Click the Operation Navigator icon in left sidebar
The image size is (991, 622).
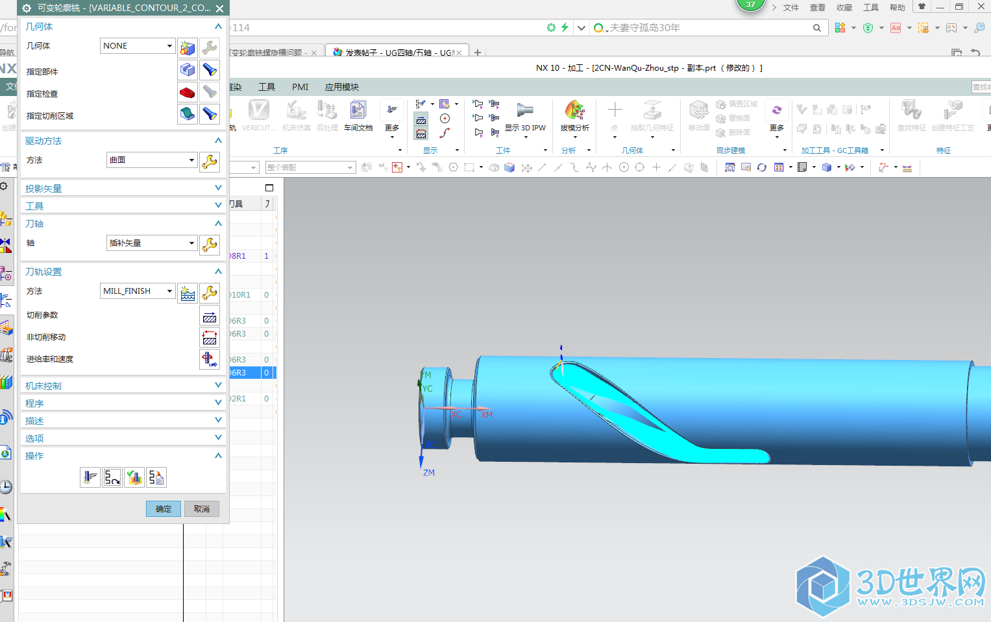click(x=6, y=300)
